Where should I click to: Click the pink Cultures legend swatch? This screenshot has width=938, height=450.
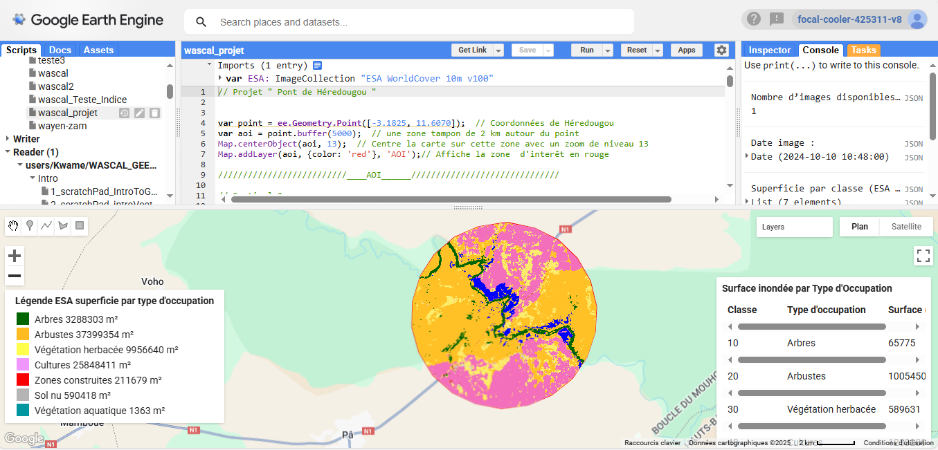click(23, 365)
